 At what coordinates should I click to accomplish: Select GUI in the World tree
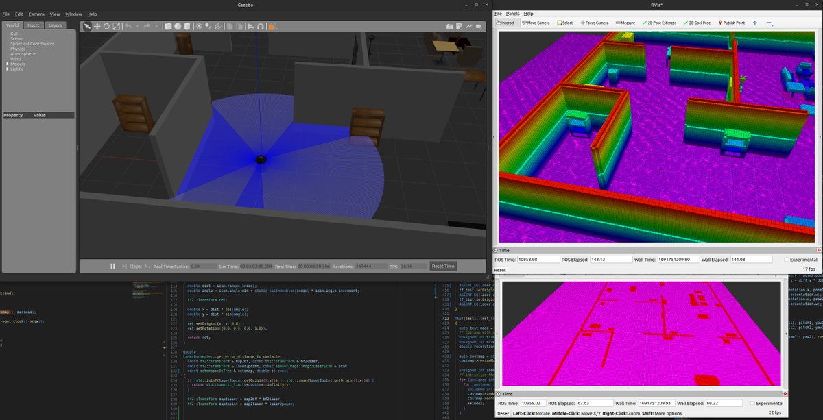pyautogui.click(x=14, y=33)
